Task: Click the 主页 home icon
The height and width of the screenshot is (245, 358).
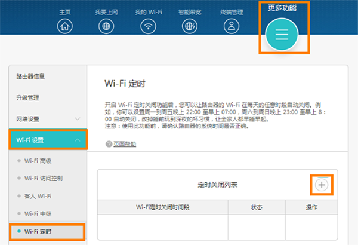Action: coord(66,27)
